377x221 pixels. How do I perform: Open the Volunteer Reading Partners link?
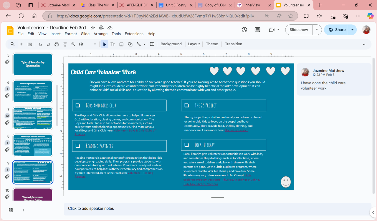coord(140,173)
